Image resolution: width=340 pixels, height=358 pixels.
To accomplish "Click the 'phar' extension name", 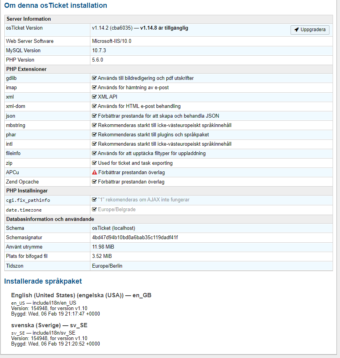I will click(11, 135).
